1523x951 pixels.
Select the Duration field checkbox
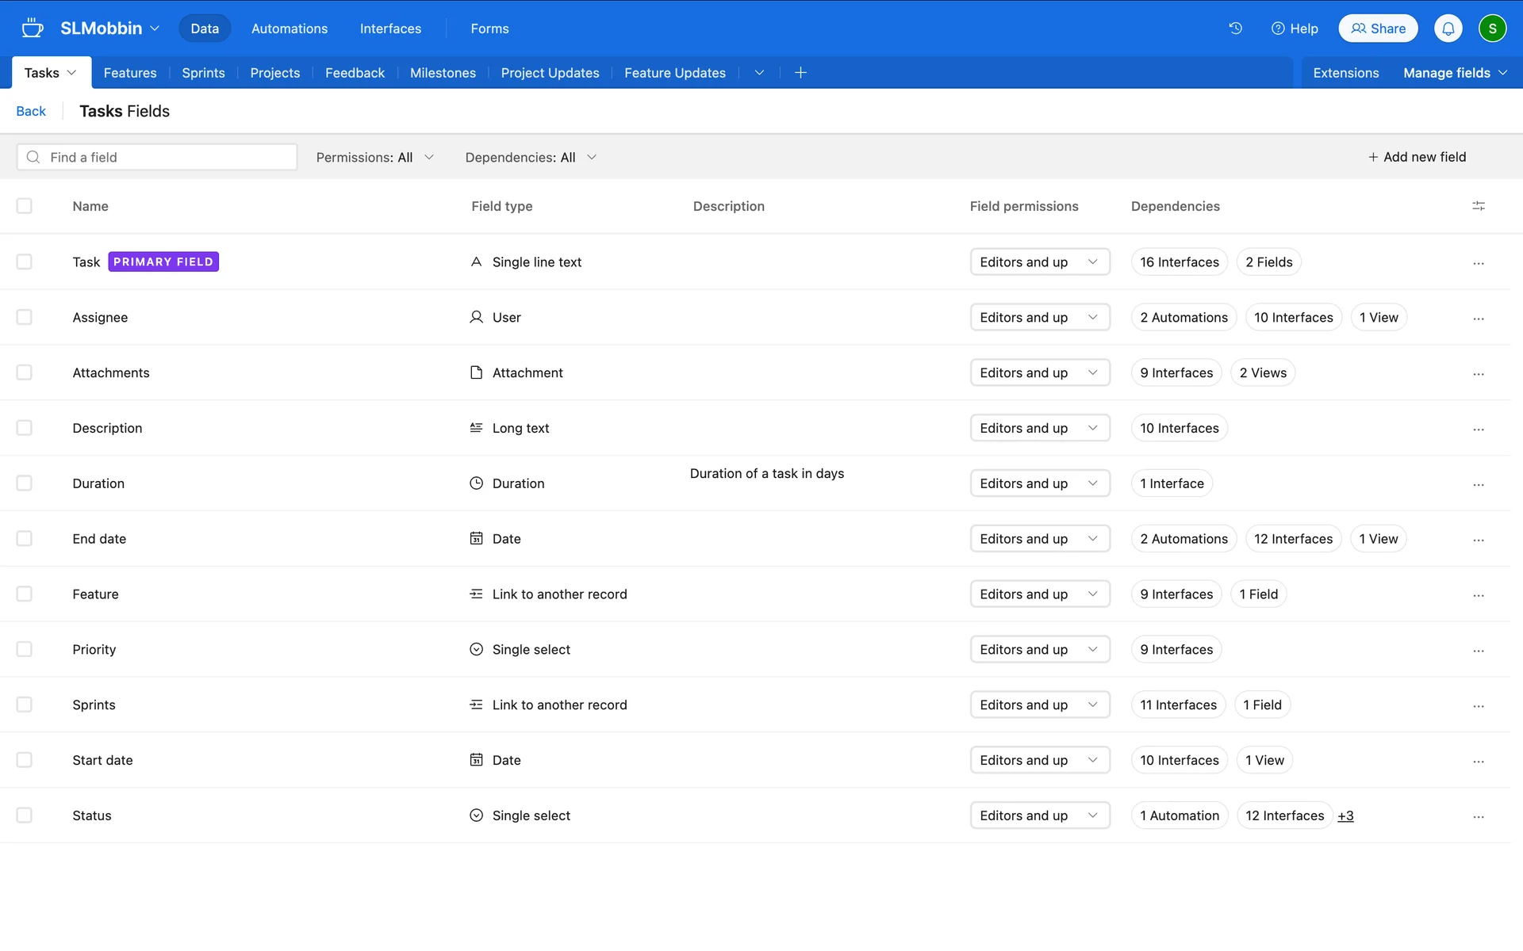pyautogui.click(x=25, y=483)
